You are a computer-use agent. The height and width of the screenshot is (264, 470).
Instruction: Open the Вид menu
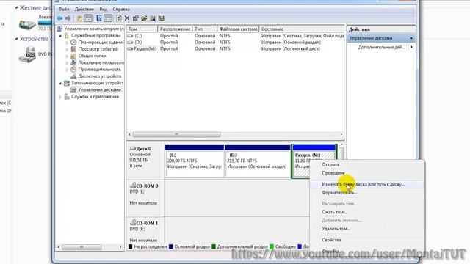(103, 9)
